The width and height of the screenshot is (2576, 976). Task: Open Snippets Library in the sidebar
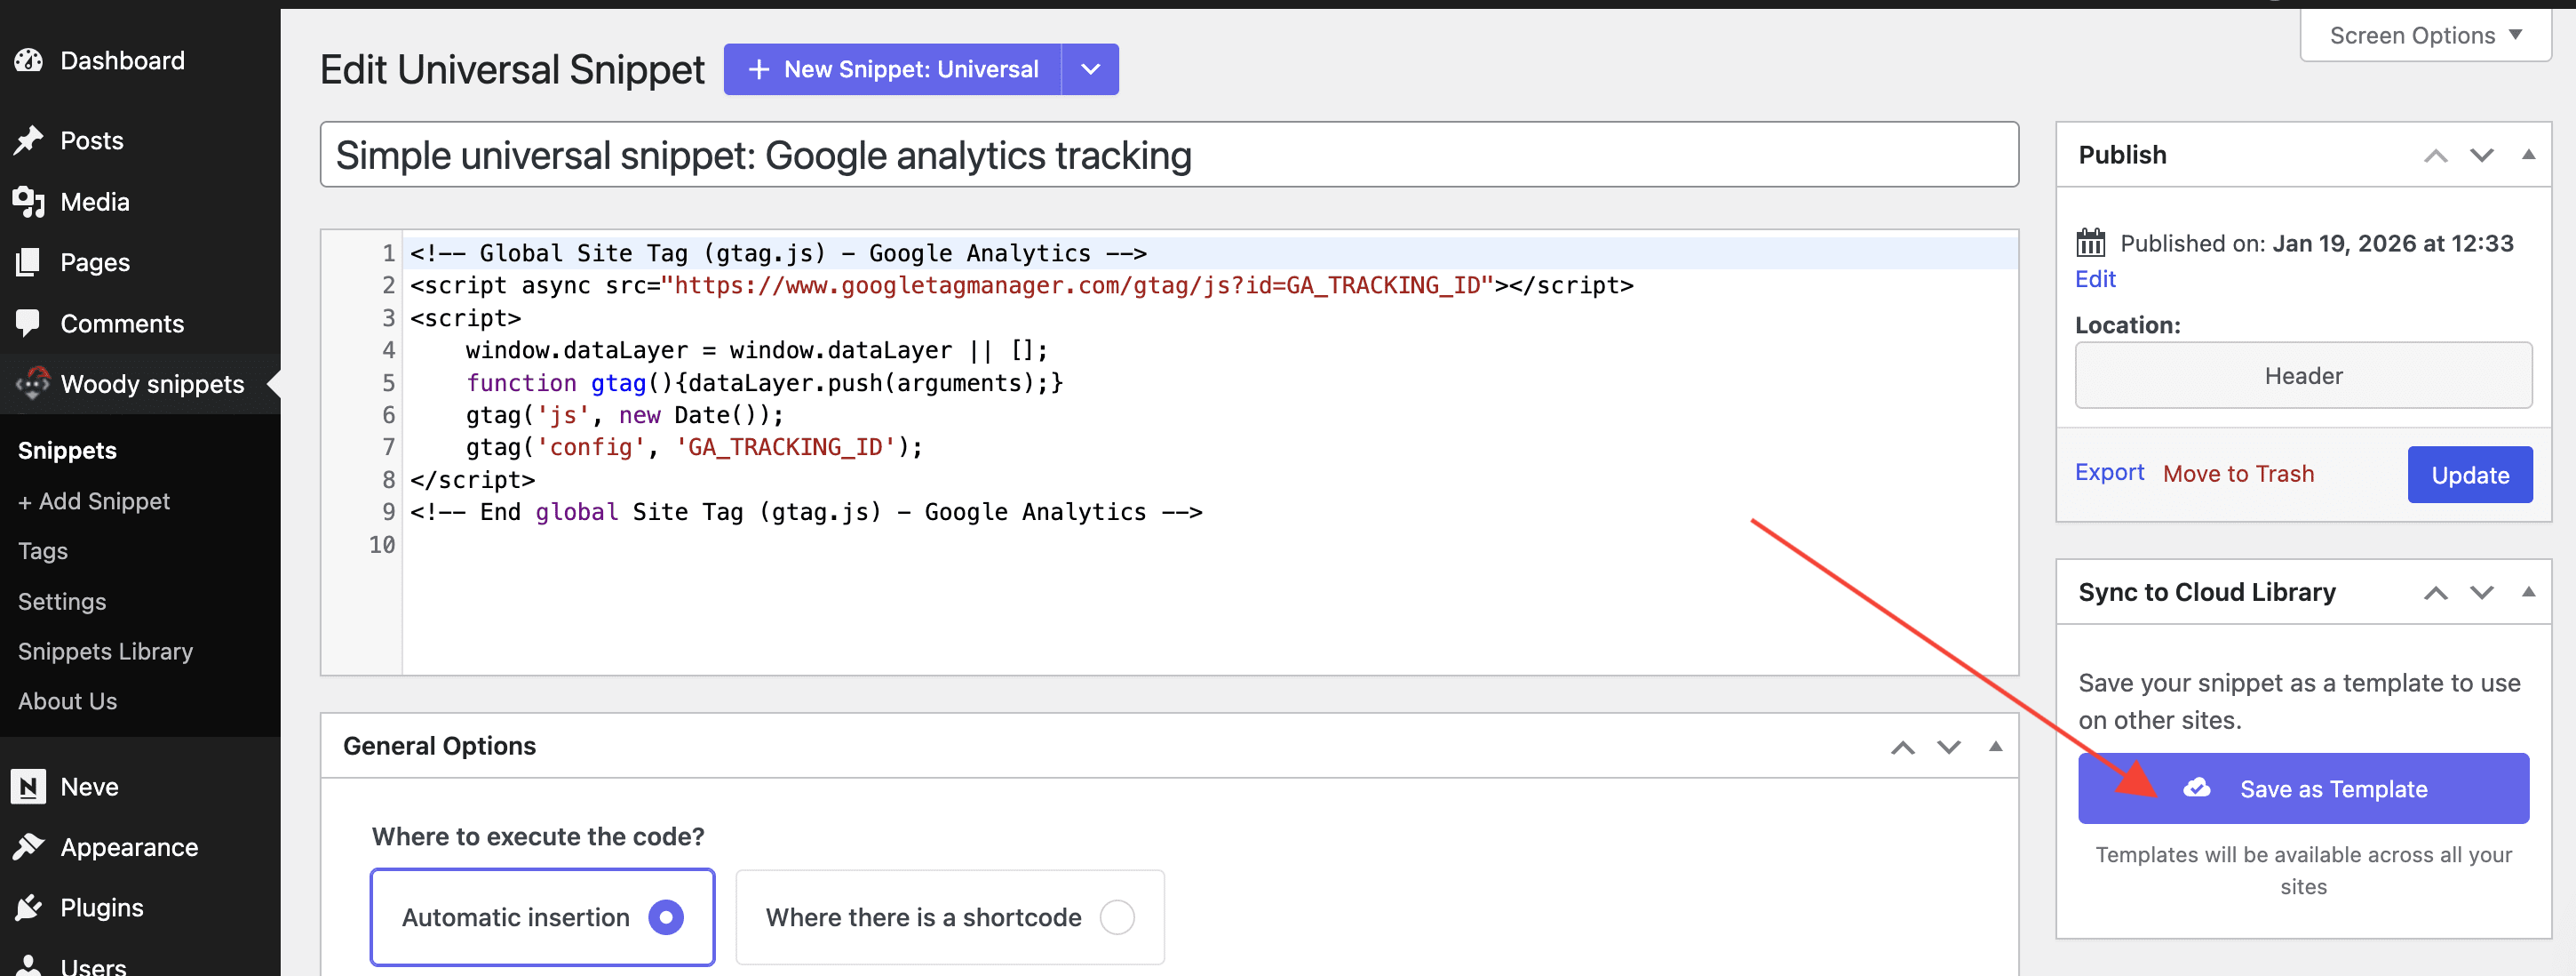(x=105, y=651)
